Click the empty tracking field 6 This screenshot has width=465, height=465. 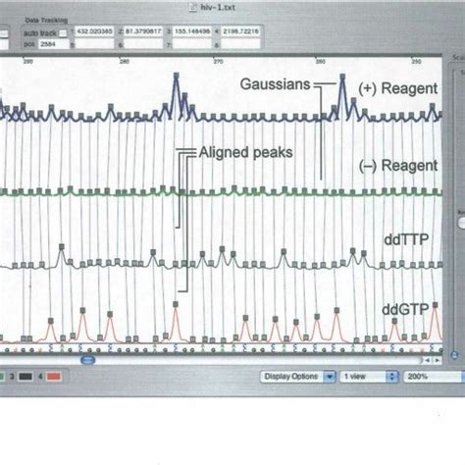pos(143,44)
